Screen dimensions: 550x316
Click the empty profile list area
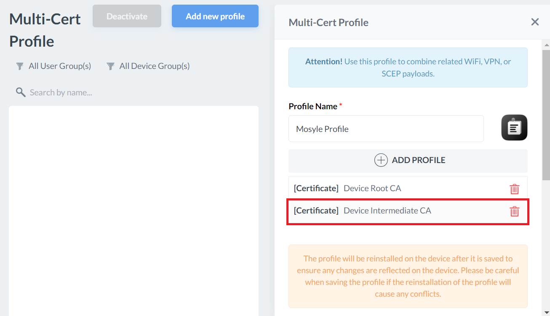133,210
